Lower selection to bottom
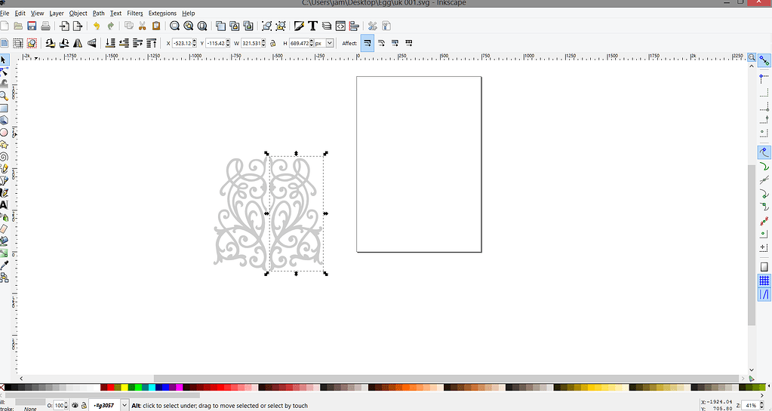 (110, 43)
